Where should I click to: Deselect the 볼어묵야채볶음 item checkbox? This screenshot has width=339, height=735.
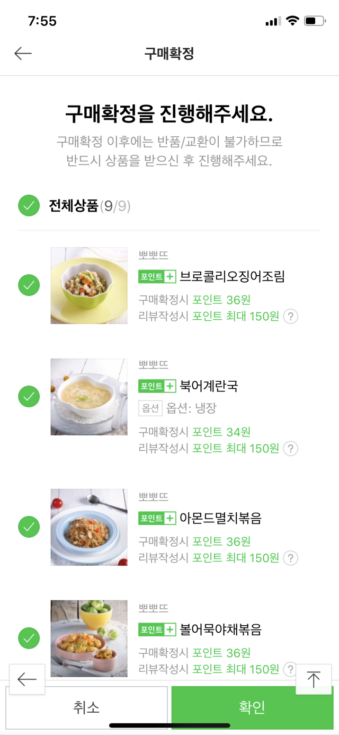coord(29,638)
